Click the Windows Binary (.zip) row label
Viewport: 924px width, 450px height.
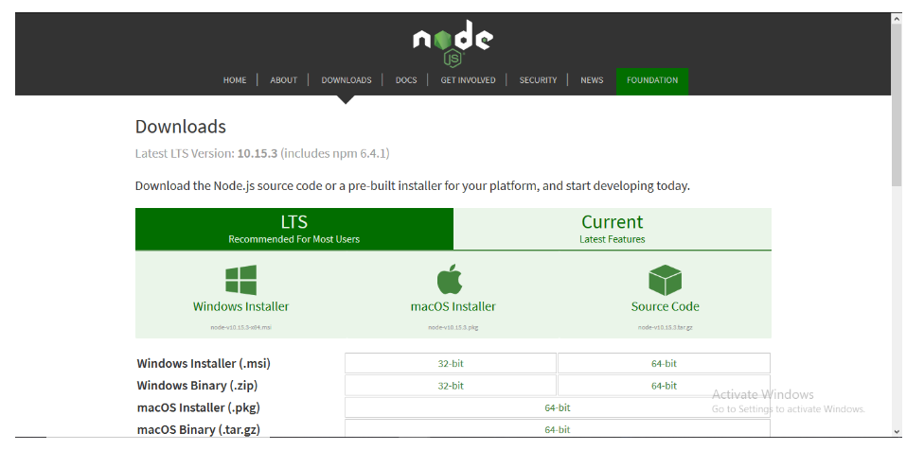pos(198,386)
